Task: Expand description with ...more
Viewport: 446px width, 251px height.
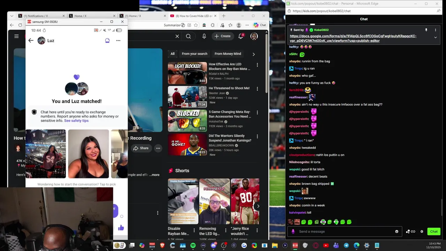Action: point(154,175)
